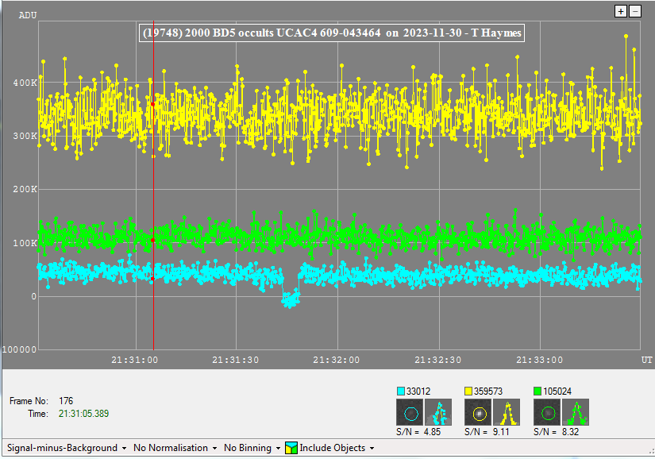This screenshot has height=459, width=655.
Task: Toggle the cyan 33012 object color box
Action: pos(400,391)
